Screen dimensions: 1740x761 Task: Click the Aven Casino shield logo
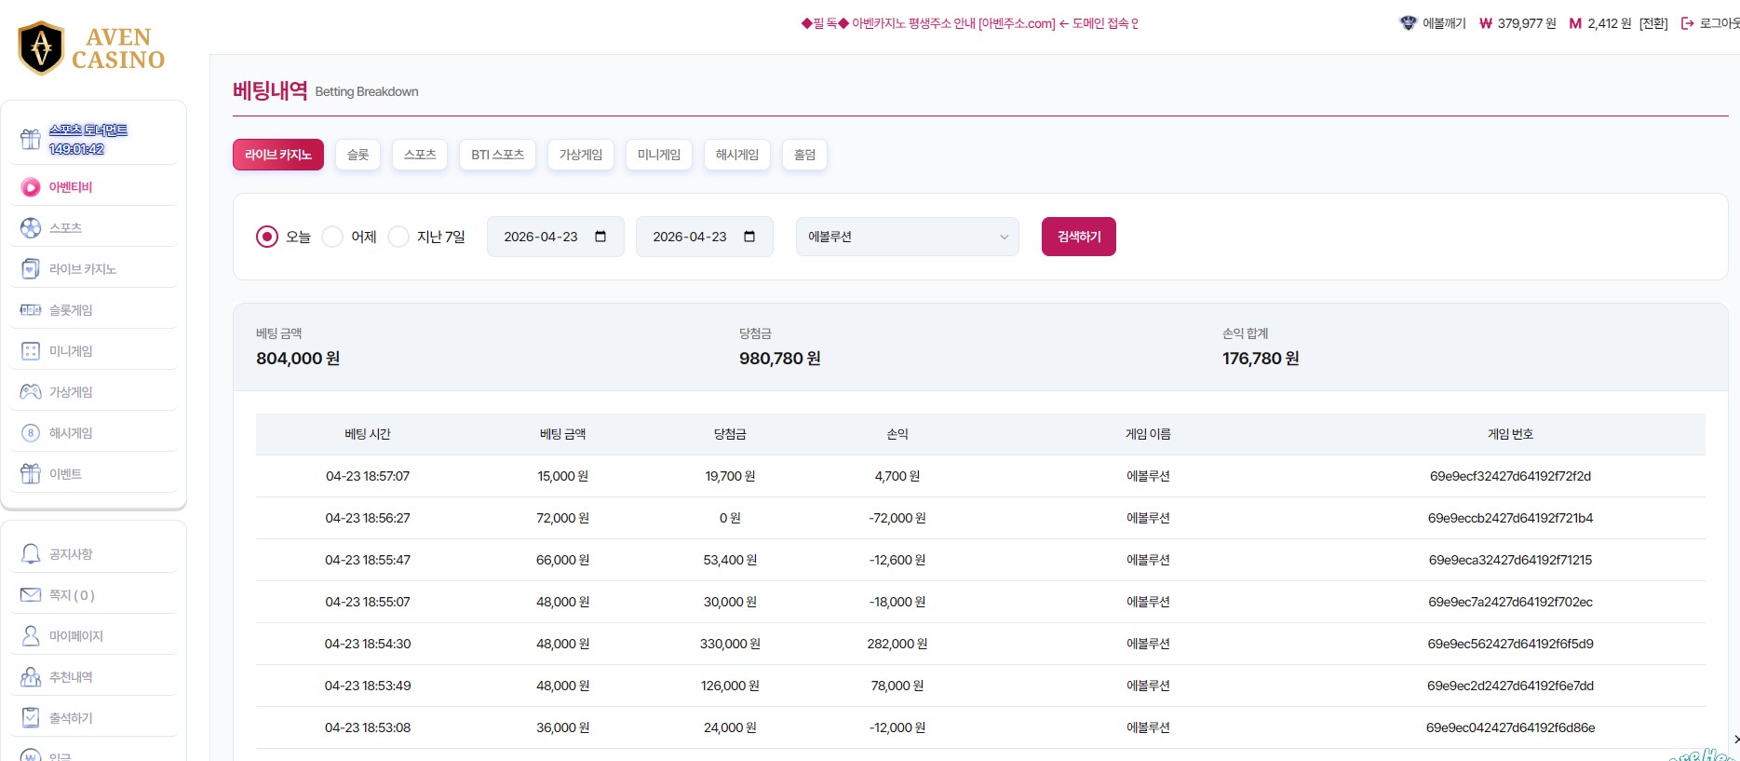coord(41,48)
